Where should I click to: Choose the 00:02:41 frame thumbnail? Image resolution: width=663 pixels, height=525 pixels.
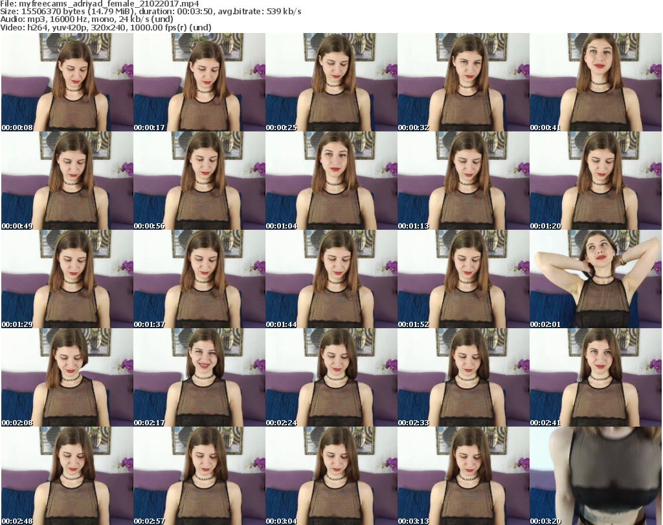pos(596,378)
